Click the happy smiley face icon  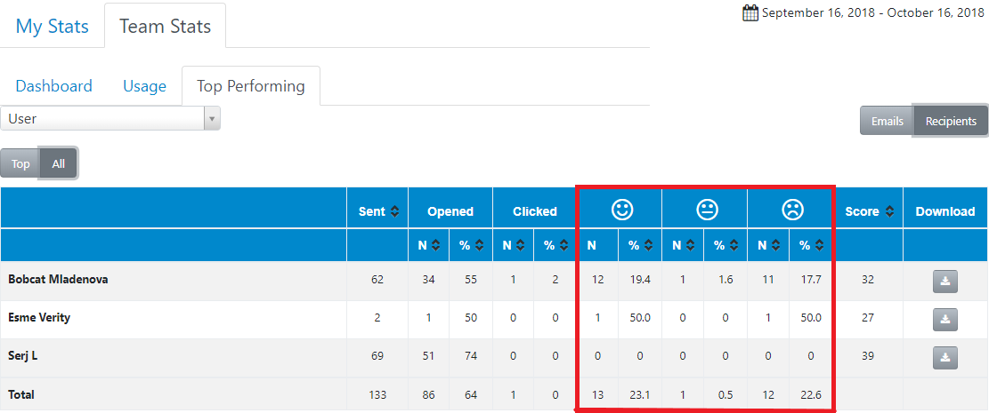(621, 210)
